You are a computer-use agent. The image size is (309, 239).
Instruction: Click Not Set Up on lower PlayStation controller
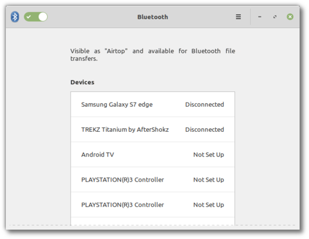pyautogui.click(x=209, y=205)
